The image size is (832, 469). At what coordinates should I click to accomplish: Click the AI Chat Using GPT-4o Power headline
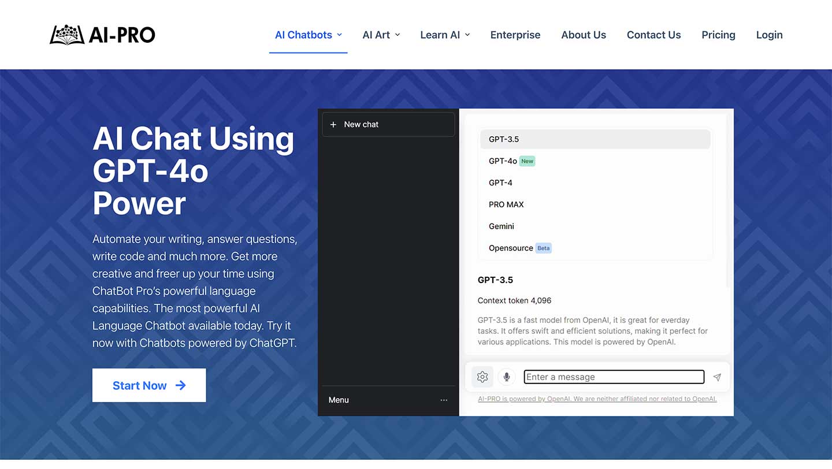[x=194, y=171]
